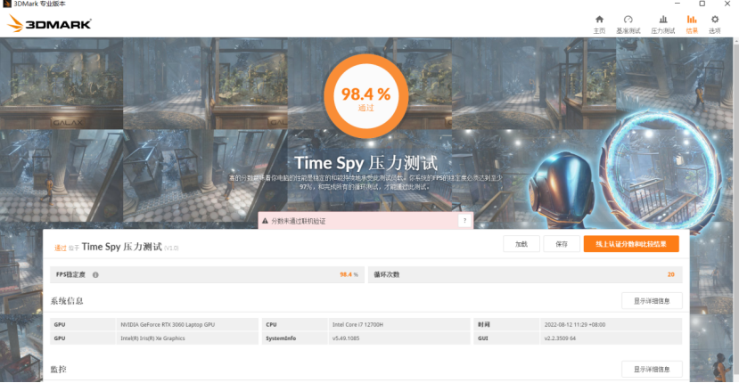Show details for System Info (系统信息) section
The width and height of the screenshot is (739, 383).
tap(652, 301)
